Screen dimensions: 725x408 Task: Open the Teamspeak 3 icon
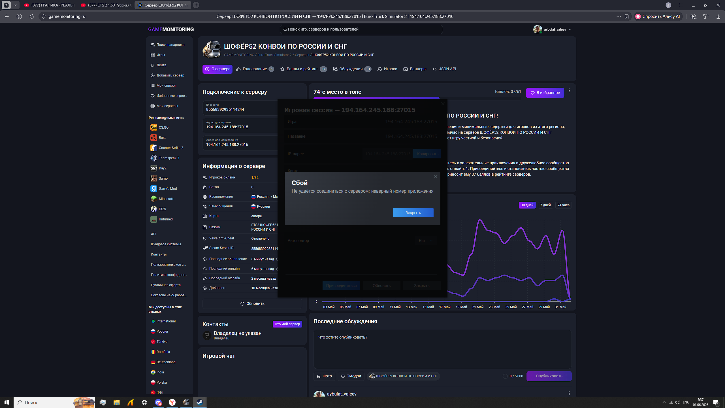(153, 158)
